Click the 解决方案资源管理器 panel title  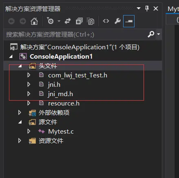[x=33, y=9]
